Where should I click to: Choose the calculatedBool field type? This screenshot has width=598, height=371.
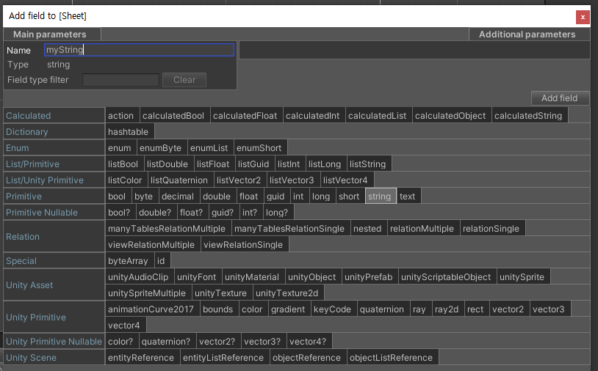[x=173, y=116]
